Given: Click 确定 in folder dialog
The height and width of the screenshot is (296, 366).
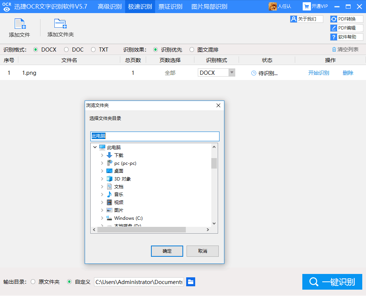Looking at the screenshot, I should point(167,251).
